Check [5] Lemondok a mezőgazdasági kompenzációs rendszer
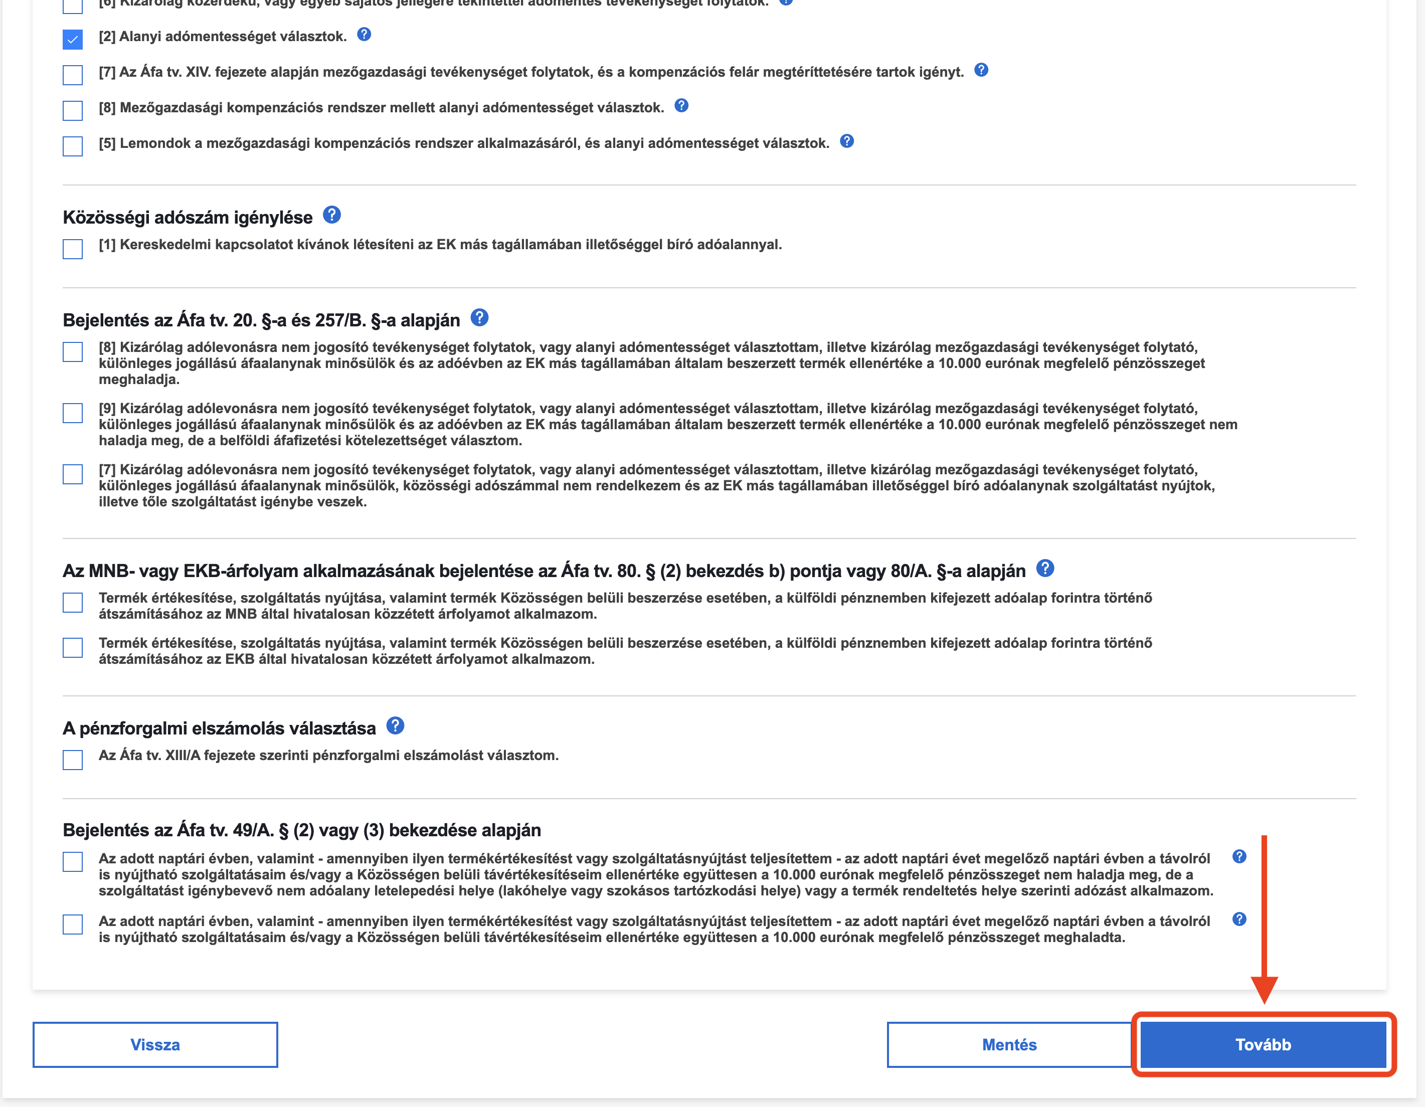Image resolution: width=1425 pixels, height=1107 pixels. [72, 146]
